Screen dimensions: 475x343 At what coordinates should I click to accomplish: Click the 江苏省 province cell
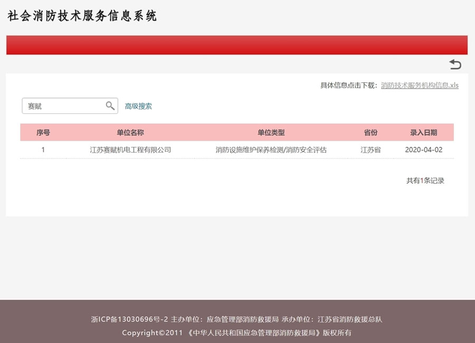[x=370, y=150]
